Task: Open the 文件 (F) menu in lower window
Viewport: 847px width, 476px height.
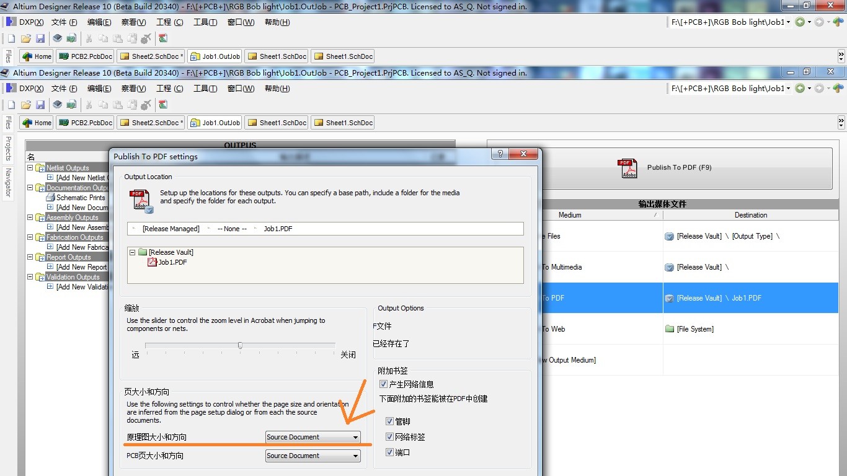Action: click(64, 89)
